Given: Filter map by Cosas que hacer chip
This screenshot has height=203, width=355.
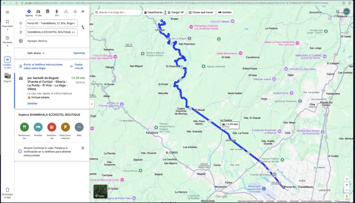Looking at the screenshot, I should 201,12.
